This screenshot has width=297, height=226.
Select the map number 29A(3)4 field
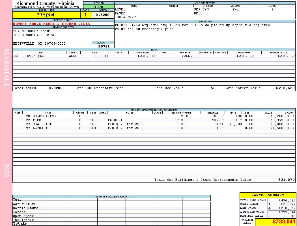click(46, 15)
